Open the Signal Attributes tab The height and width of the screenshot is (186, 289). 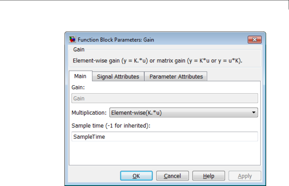click(118, 77)
